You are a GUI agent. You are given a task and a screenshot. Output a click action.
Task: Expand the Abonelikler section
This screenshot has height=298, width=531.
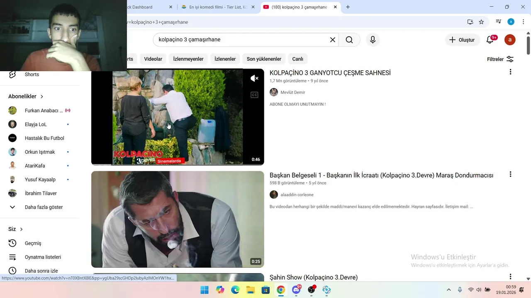(x=26, y=96)
